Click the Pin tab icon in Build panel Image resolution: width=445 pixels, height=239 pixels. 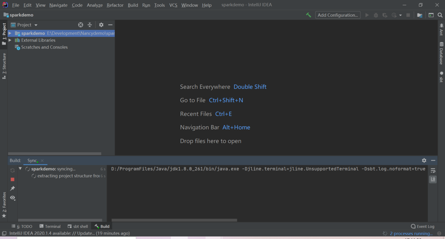point(13,189)
